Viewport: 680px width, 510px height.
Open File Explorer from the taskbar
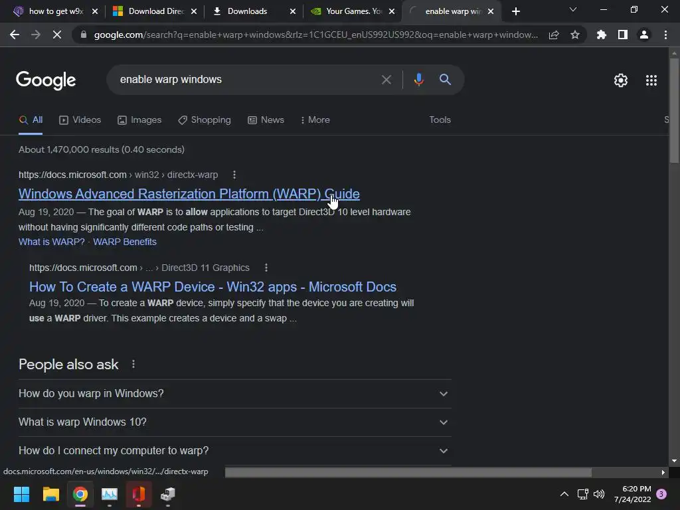point(50,494)
